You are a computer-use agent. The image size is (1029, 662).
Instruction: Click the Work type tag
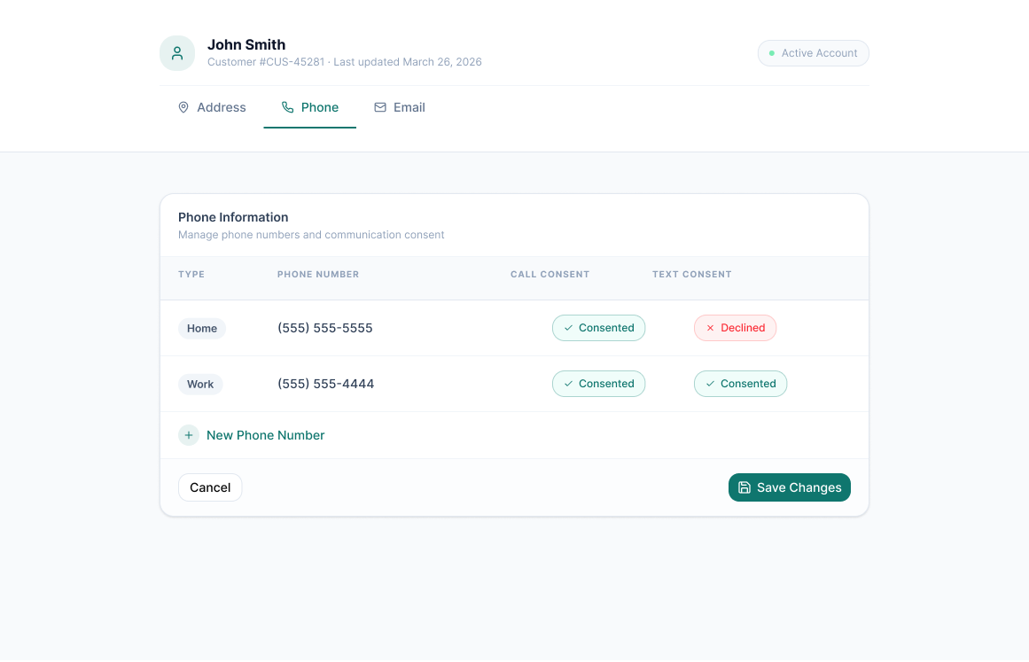[200, 384]
